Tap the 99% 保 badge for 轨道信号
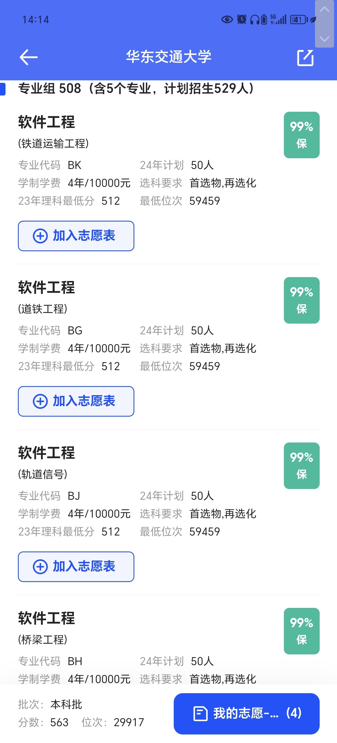The width and height of the screenshot is (337, 743). coord(301,466)
